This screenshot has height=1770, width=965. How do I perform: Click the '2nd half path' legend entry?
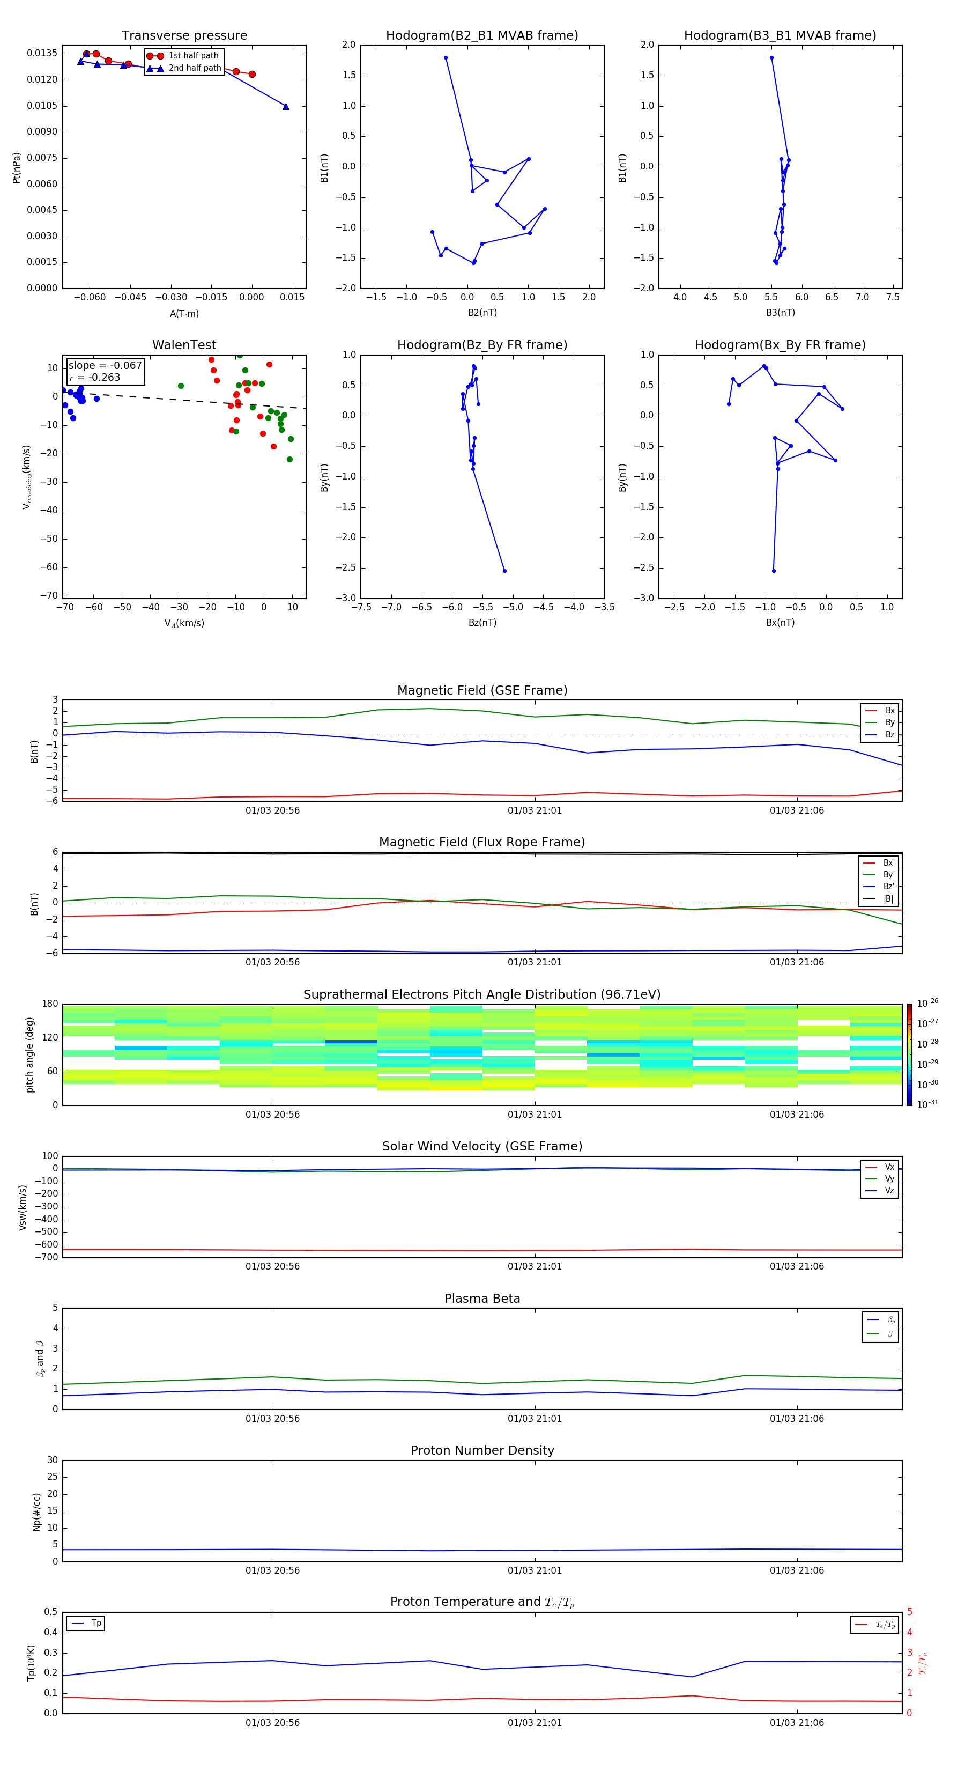click(184, 68)
